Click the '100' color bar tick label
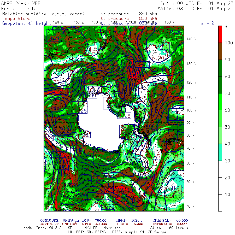235x235 pixels. point(229,43)
